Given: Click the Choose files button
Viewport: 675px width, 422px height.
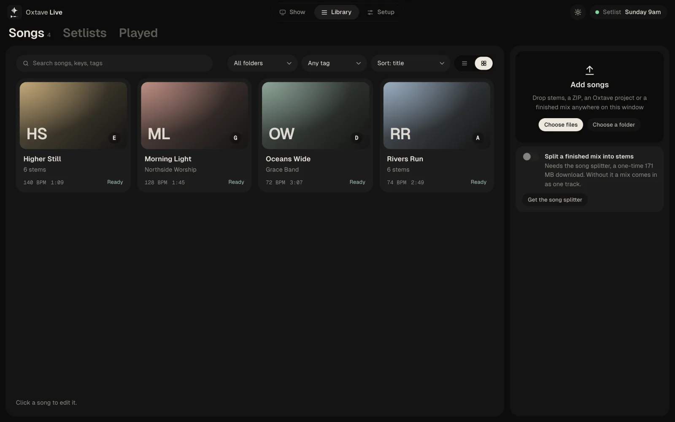Looking at the screenshot, I should click(x=561, y=124).
